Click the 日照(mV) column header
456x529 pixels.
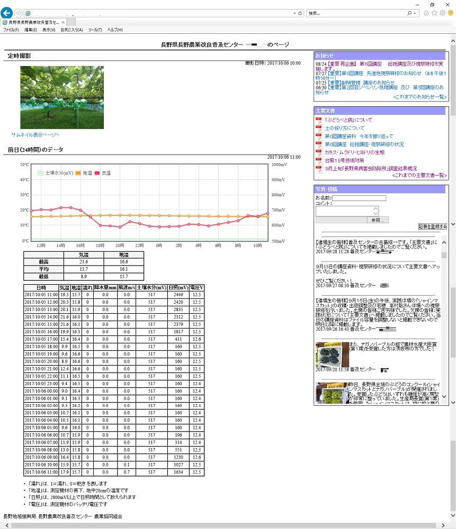click(178, 287)
